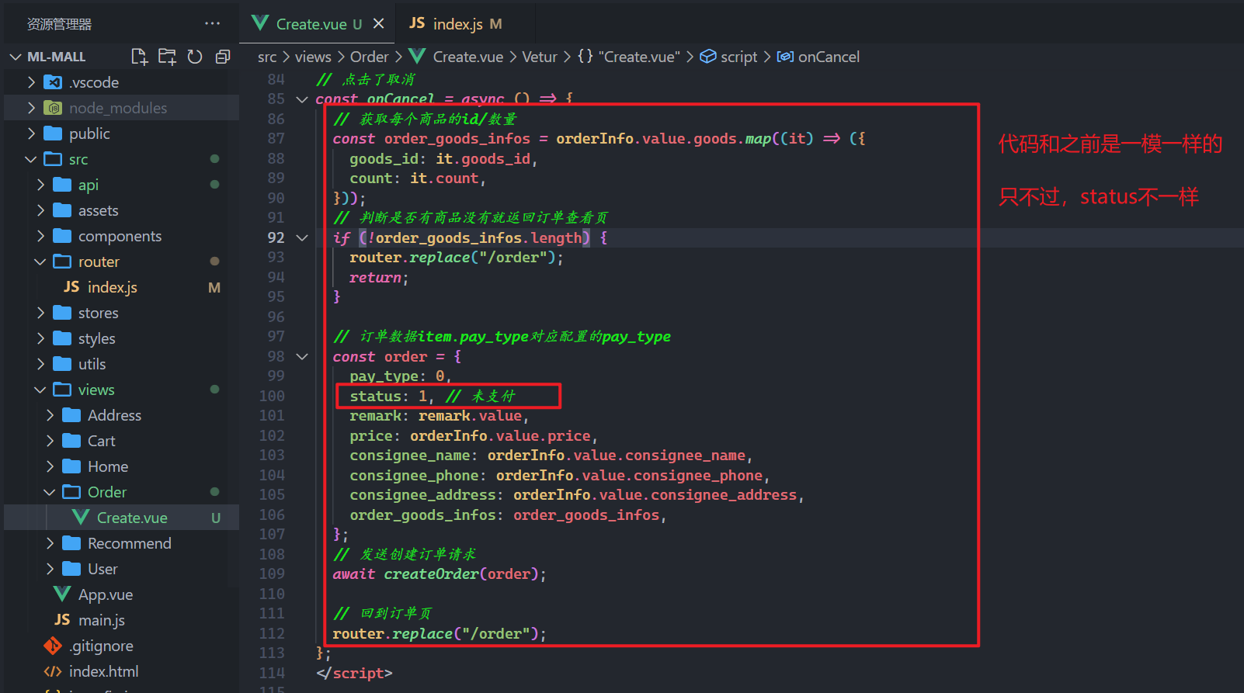Viewport: 1244px width, 693px height.
Task: Click the src folder icon
Action: 53,159
